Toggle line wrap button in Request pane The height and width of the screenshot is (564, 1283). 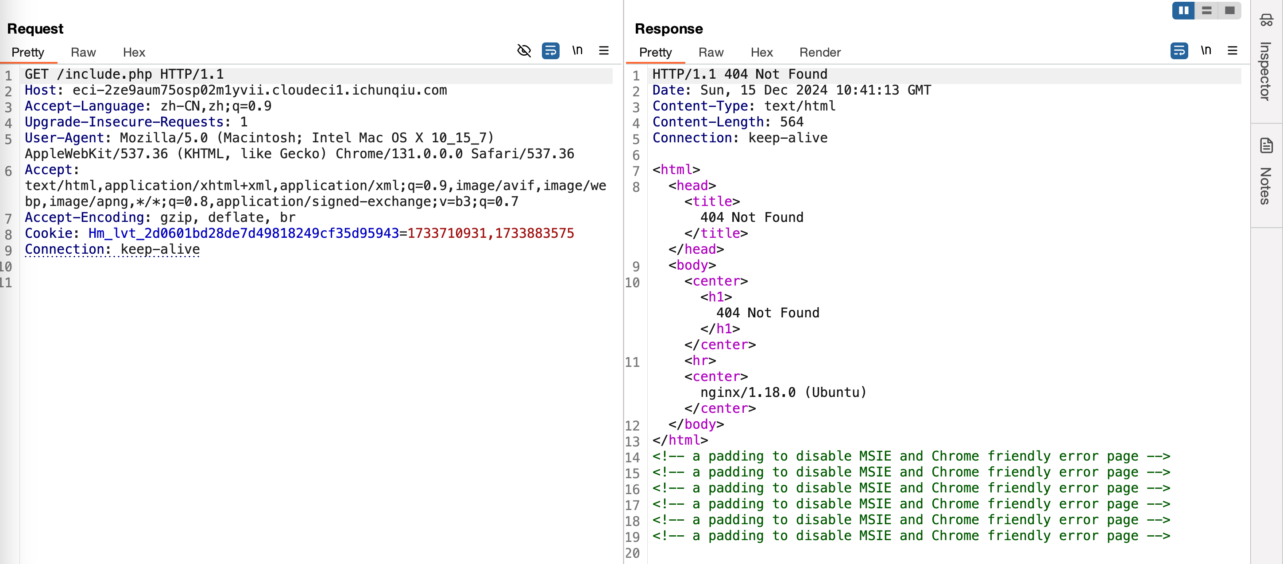(x=550, y=51)
